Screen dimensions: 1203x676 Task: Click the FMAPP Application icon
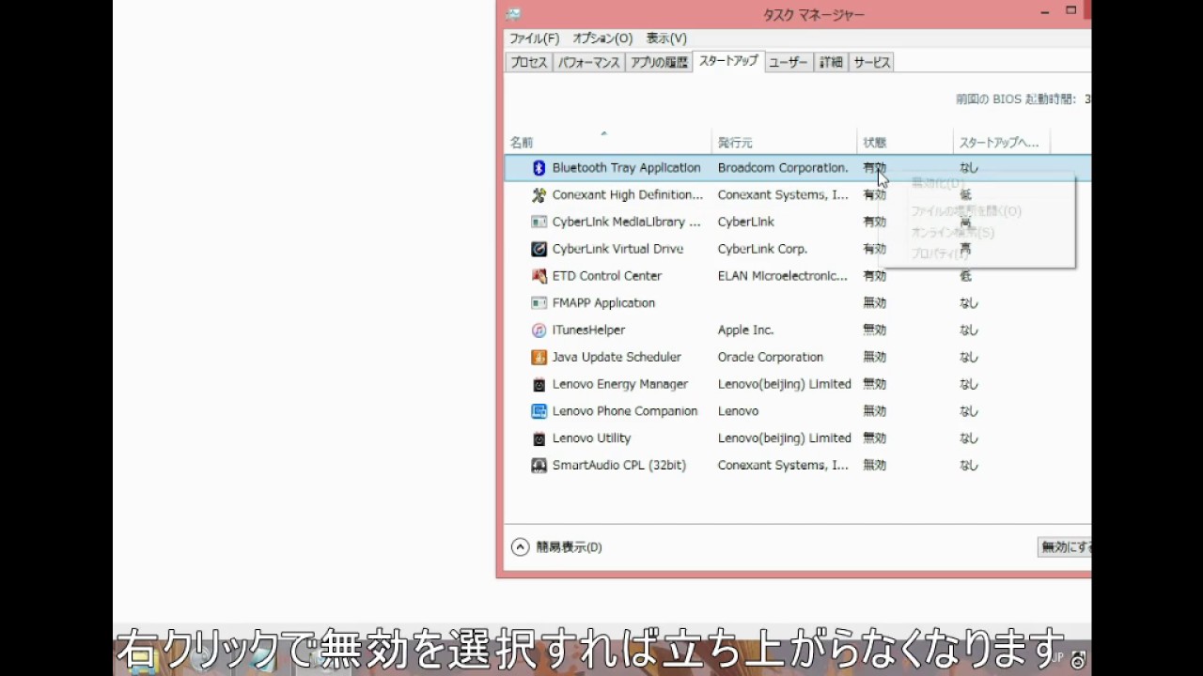539,303
